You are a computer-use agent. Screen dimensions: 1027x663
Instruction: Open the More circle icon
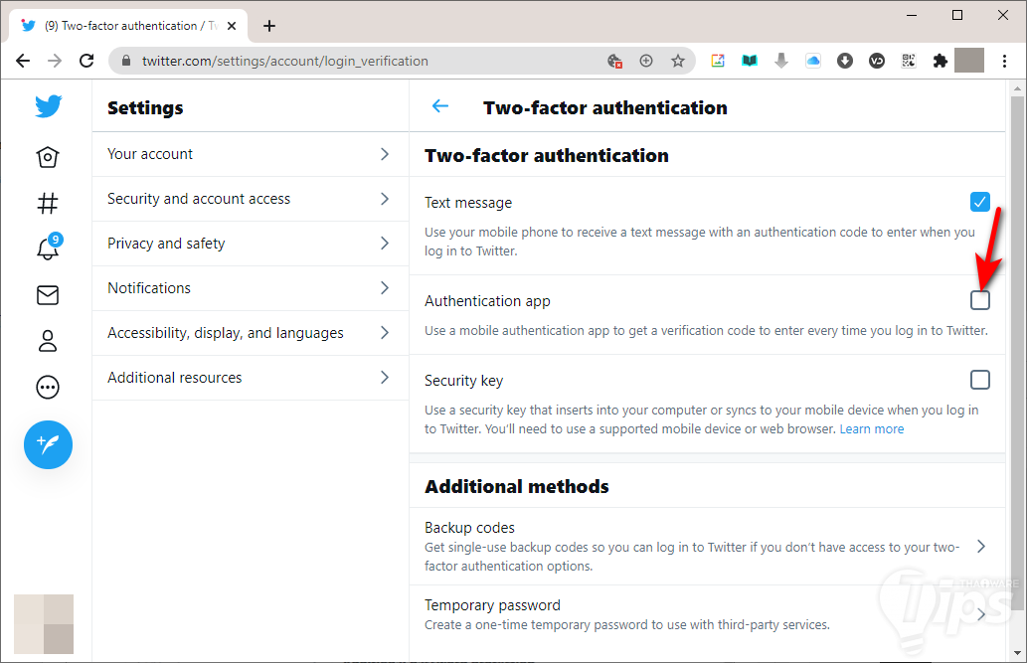48,387
